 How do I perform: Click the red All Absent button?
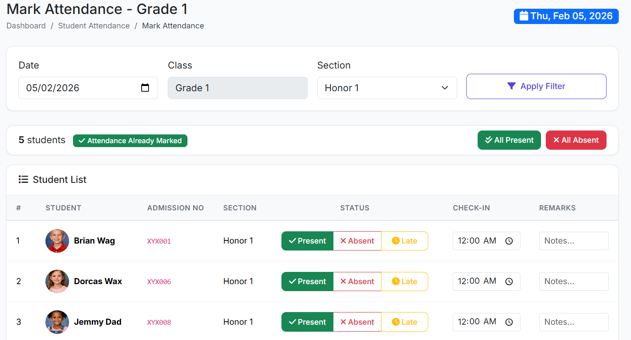coord(576,140)
